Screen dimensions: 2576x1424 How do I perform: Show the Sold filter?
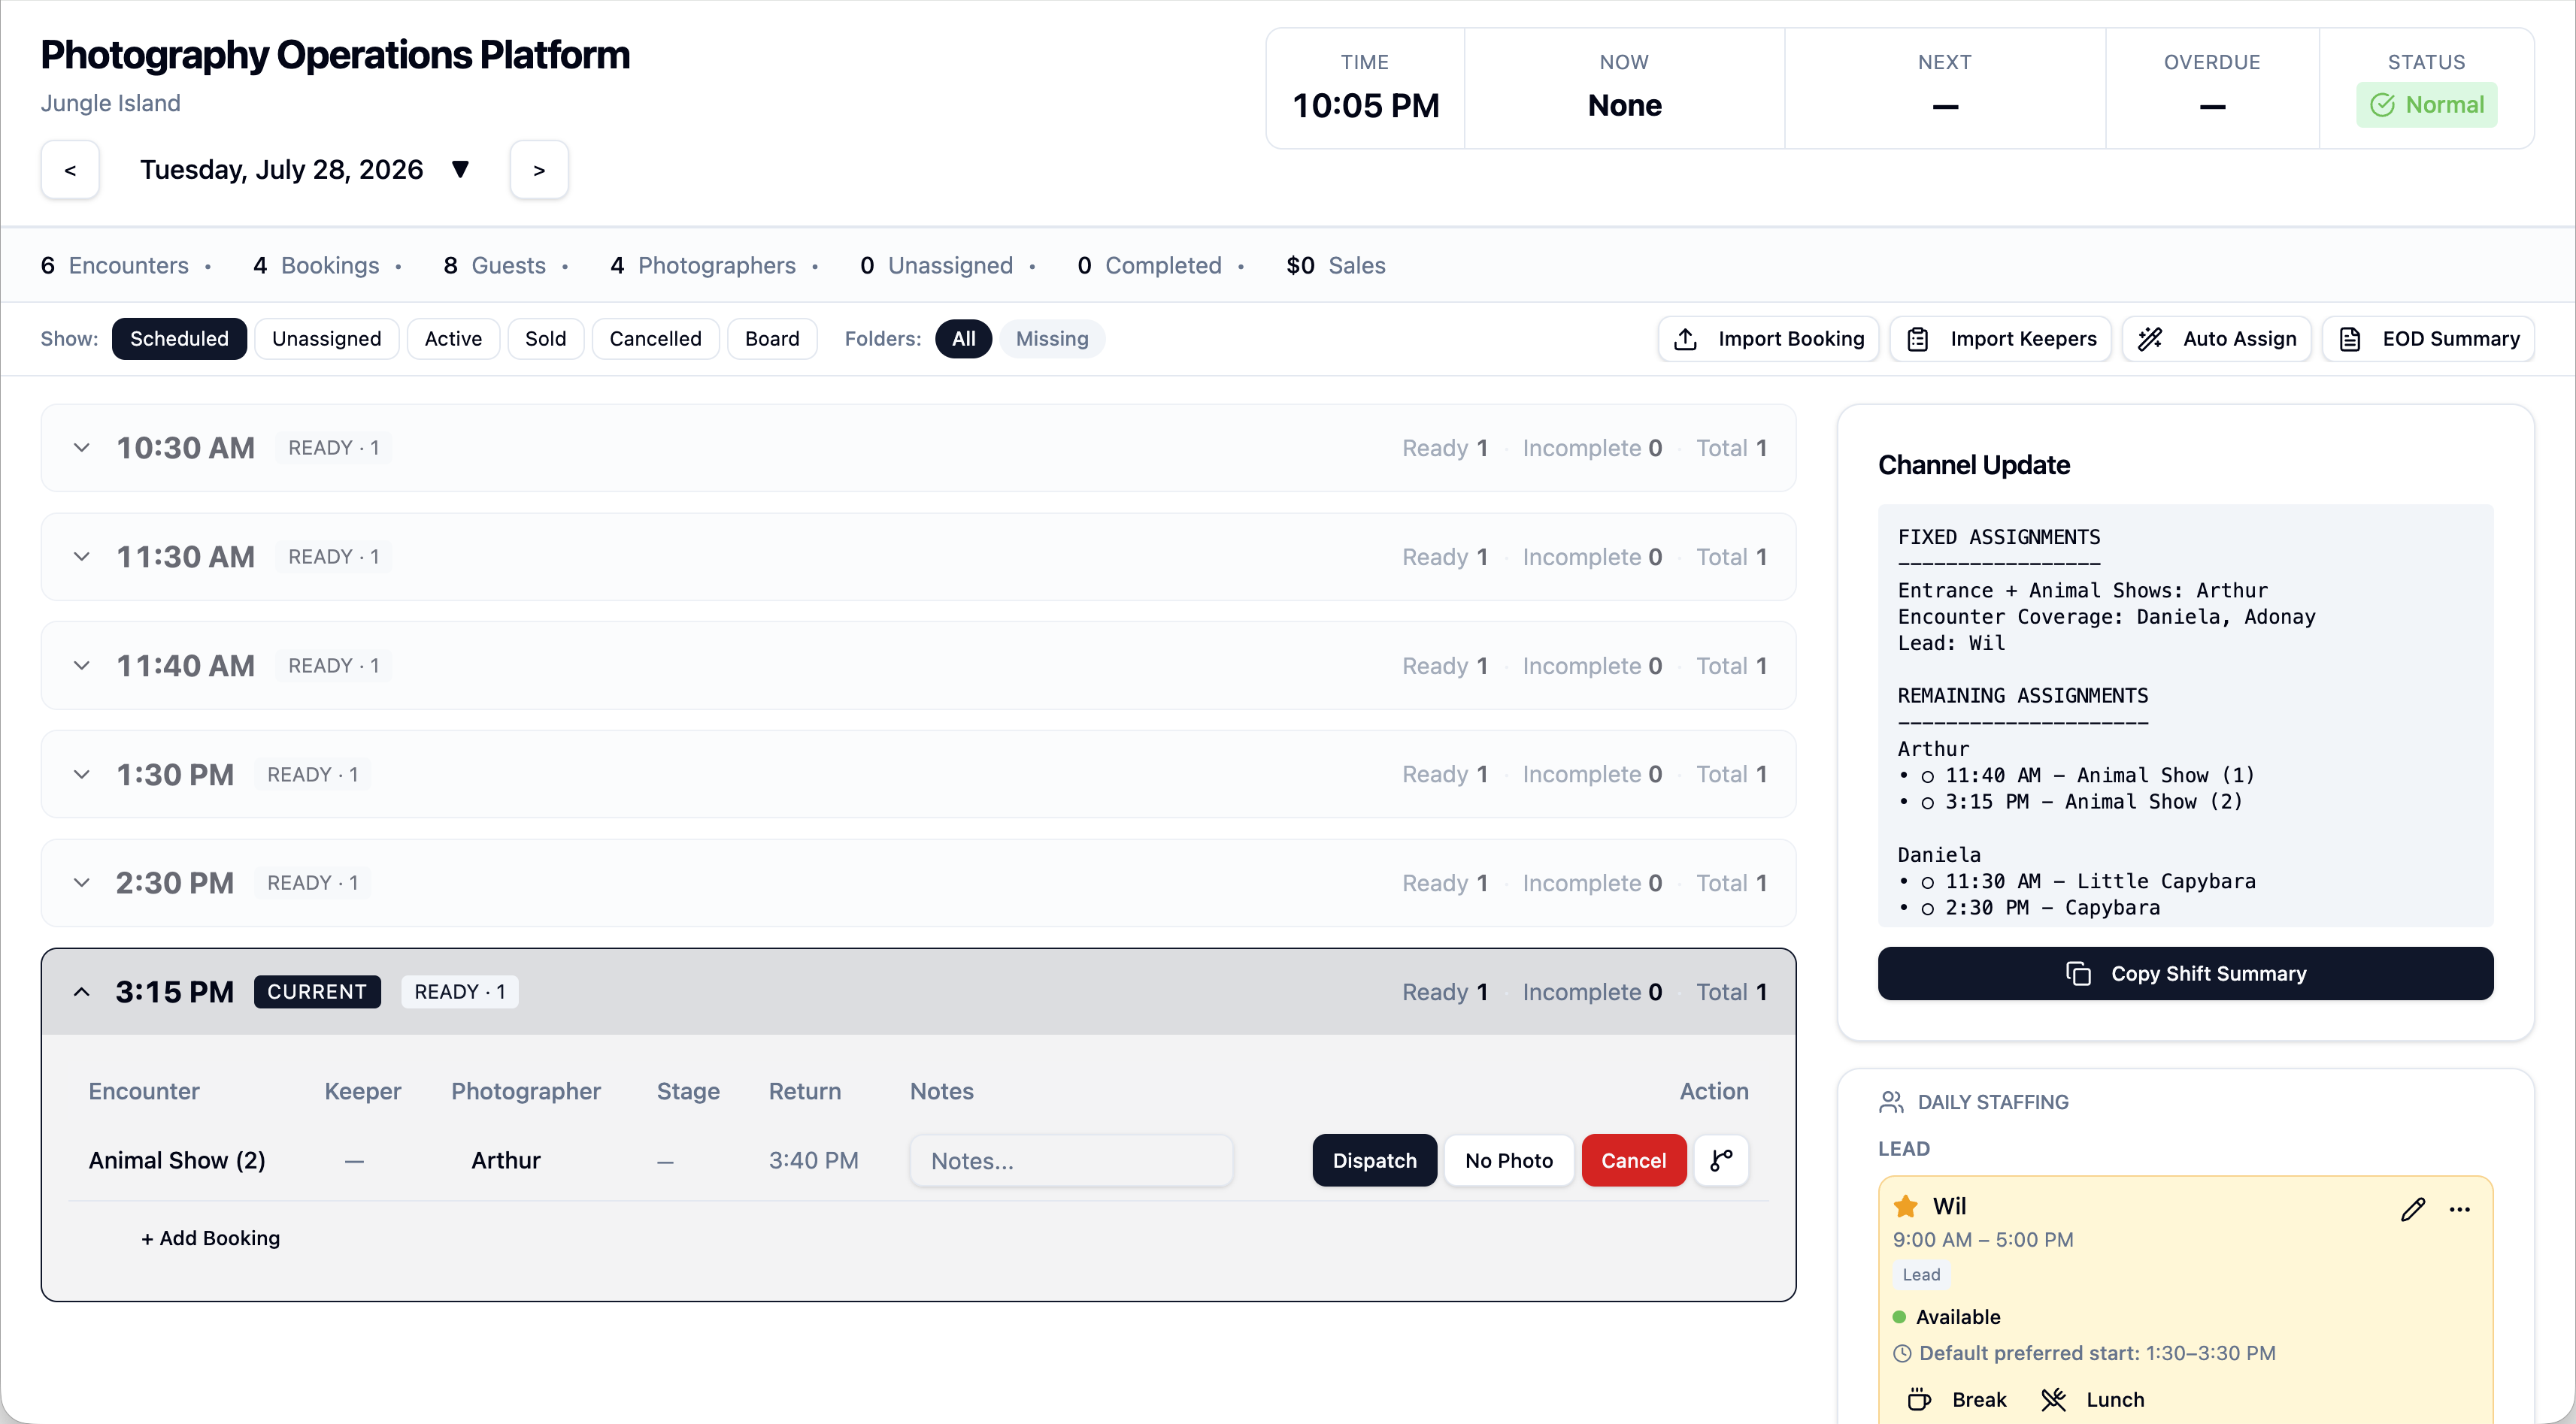pos(545,339)
